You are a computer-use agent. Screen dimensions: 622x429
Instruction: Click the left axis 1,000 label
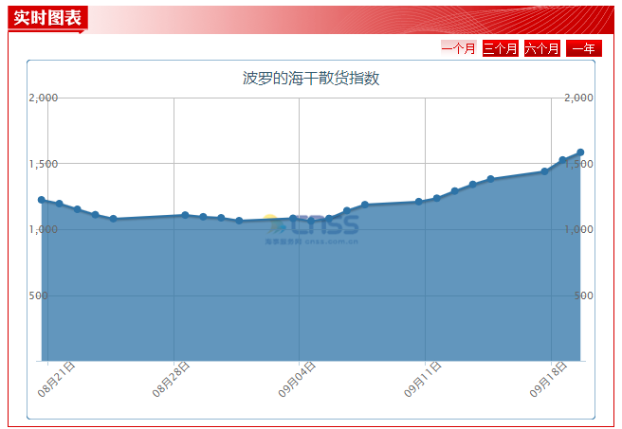44,229
